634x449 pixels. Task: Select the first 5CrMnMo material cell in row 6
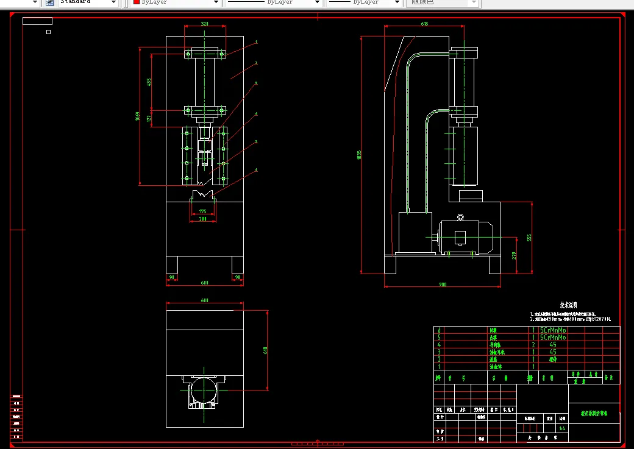[x=553, y=330]
